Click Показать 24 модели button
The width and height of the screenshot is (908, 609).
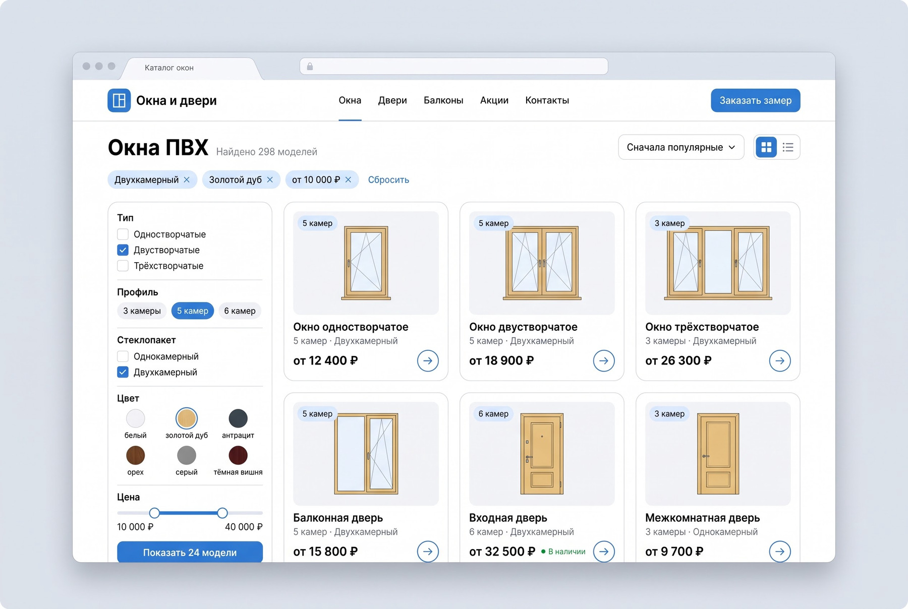coord(190,552)
